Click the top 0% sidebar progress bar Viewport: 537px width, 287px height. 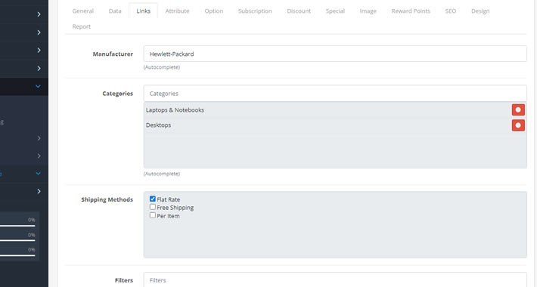pyautogui.click(x=17, y=226)
